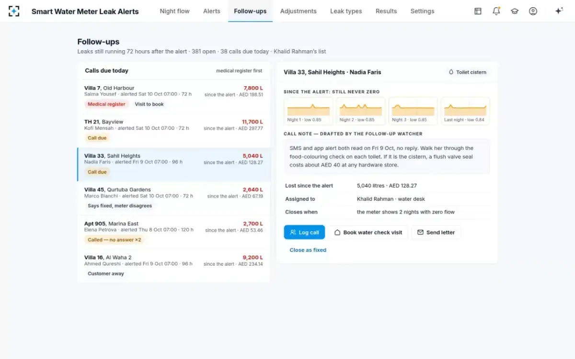Go to the Results tab
The width and height of the screenshot is (575, 359).
click(x=386, y=11)
